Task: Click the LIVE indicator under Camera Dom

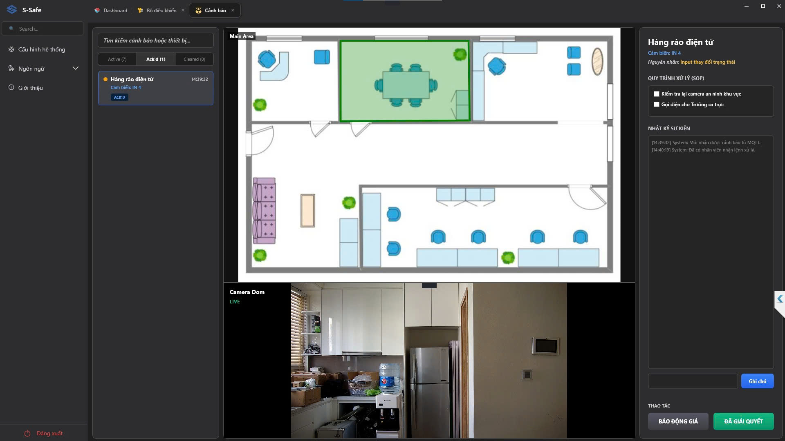Action: point(235,302)
